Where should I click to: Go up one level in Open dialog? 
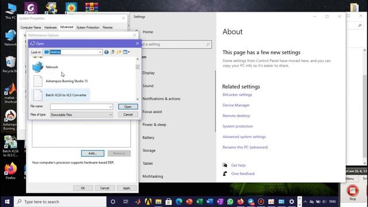113,52
